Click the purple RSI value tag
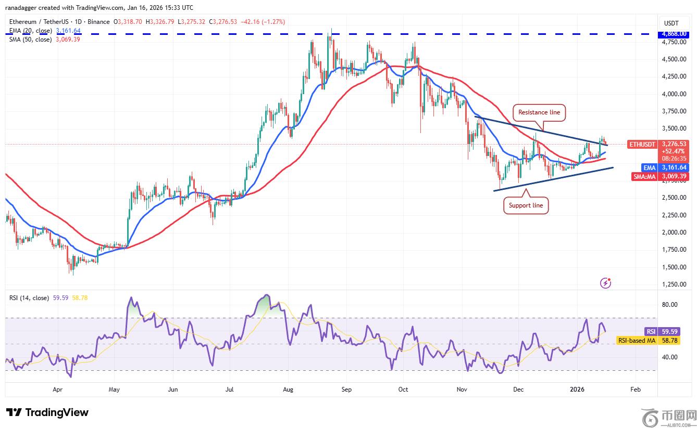This screenshot has width=697, height=428. tap(651, 331)
